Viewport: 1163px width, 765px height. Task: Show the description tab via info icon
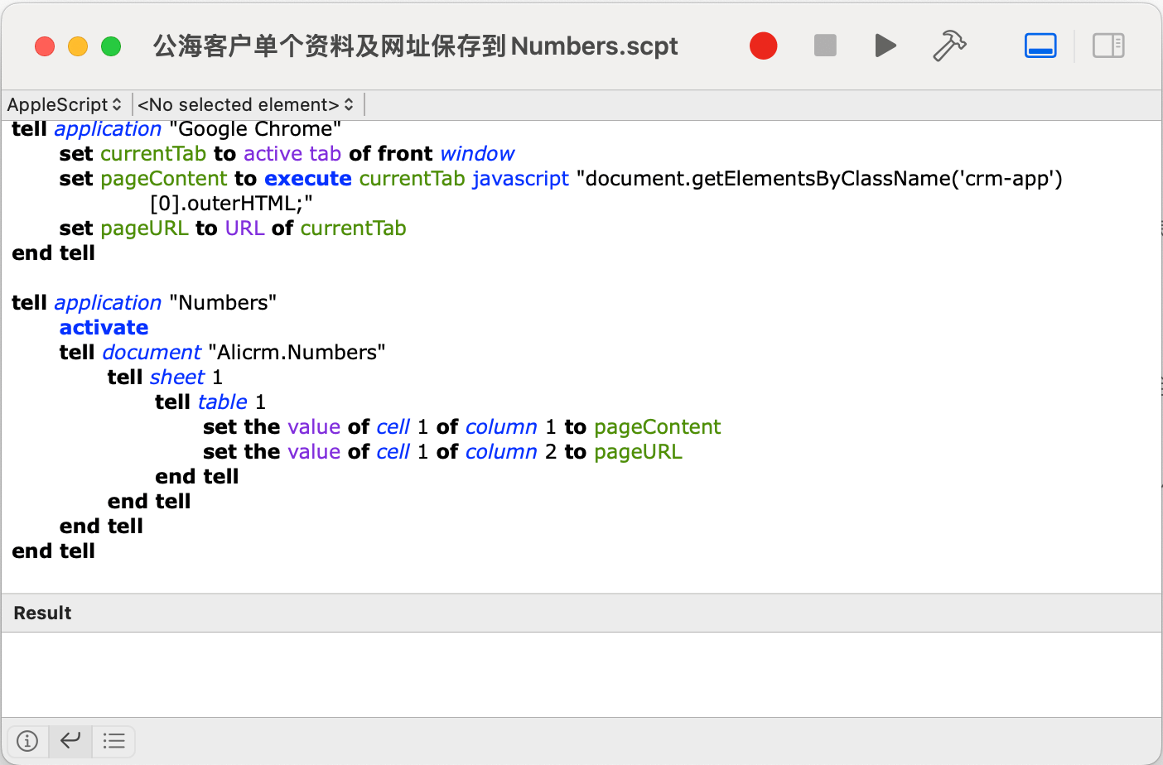(x=27, y=741)
